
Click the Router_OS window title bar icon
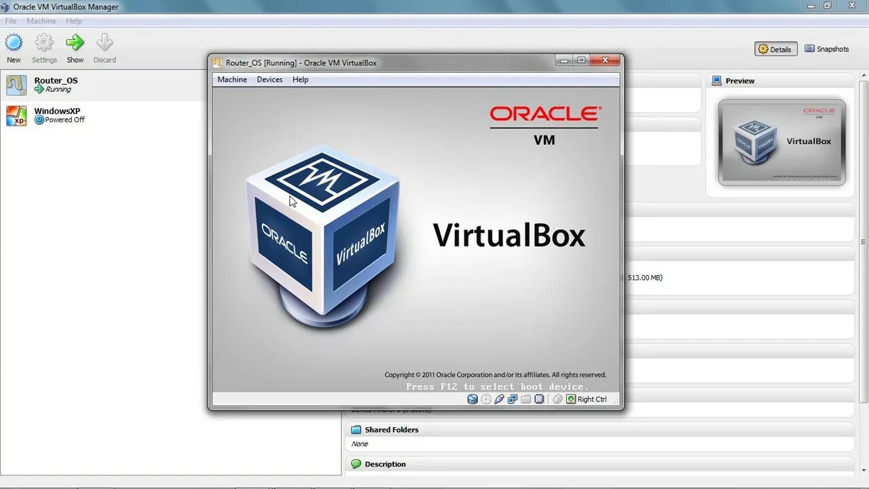[x=217, y=62]
